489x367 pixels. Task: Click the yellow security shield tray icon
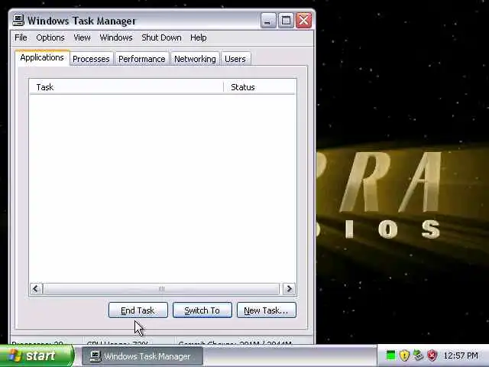tap(404, 355)
